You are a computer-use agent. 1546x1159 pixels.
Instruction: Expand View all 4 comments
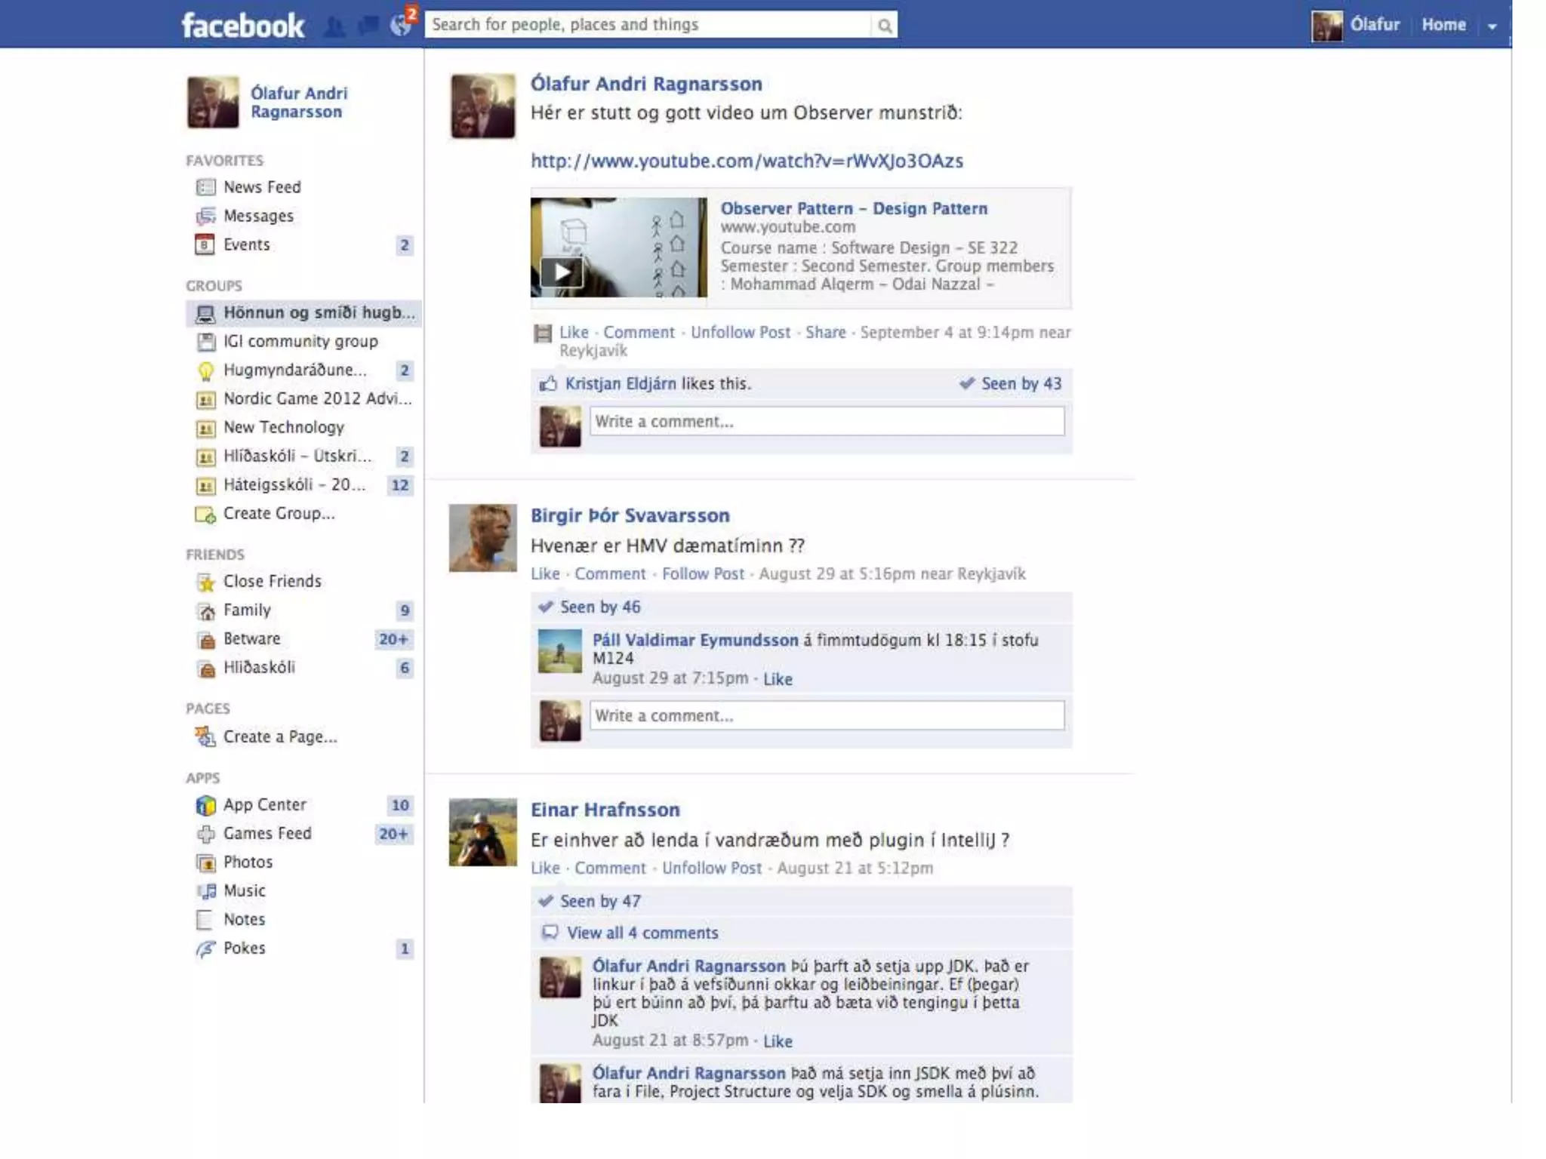642,933
